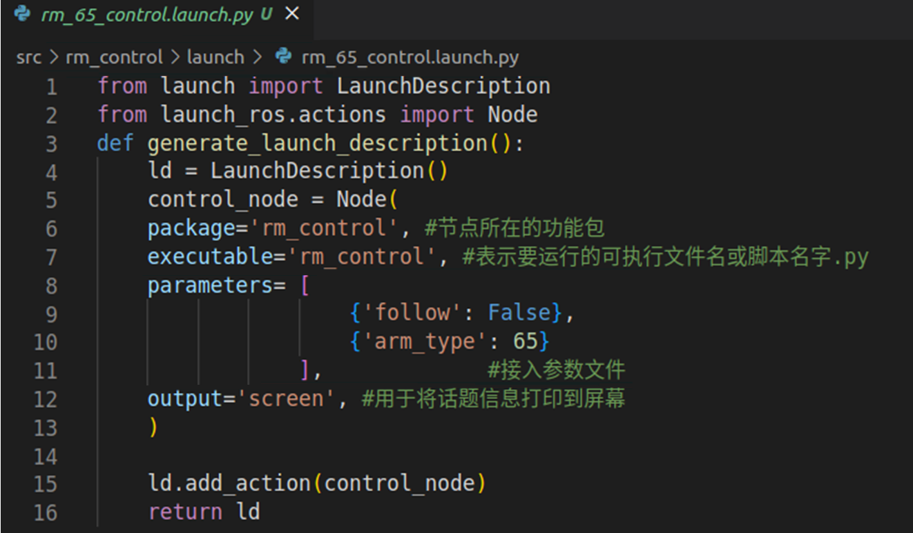Click the breadcrumb file name rm_65_control.launch.py
913x533 pixels.
coord(410,57)
